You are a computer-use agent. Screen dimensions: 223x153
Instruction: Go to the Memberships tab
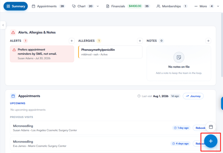[172, 6]
